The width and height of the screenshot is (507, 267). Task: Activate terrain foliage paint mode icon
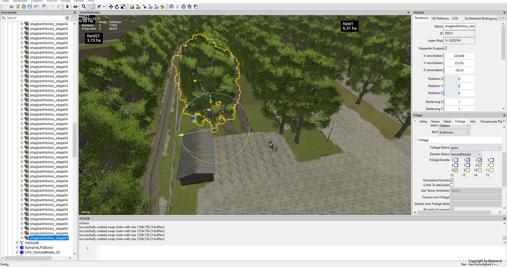[144, 7]
